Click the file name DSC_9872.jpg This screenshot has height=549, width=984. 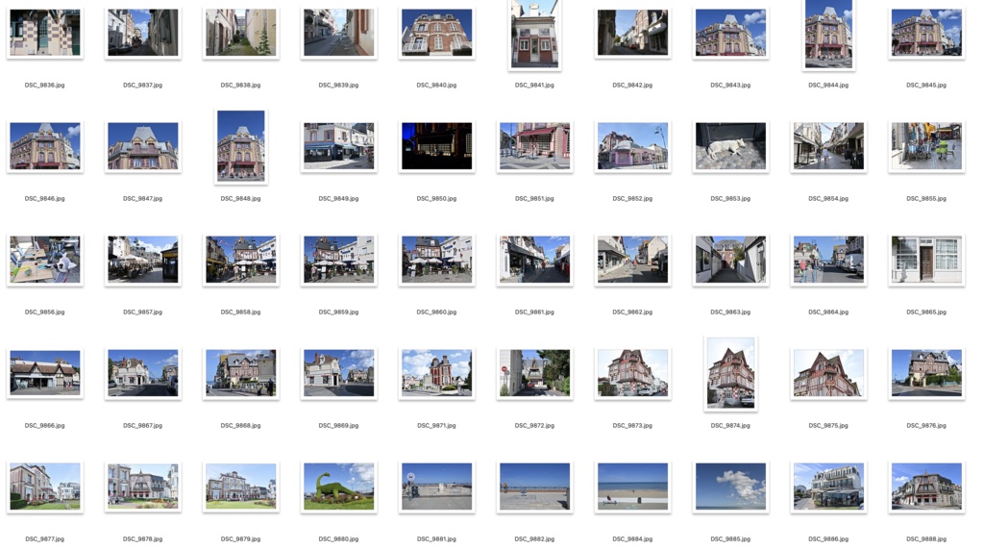(x=534, y=426)
